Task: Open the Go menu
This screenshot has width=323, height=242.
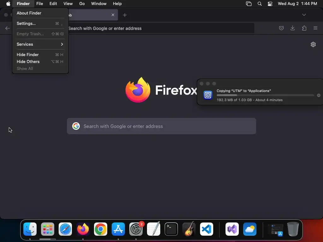Action: 82,4
